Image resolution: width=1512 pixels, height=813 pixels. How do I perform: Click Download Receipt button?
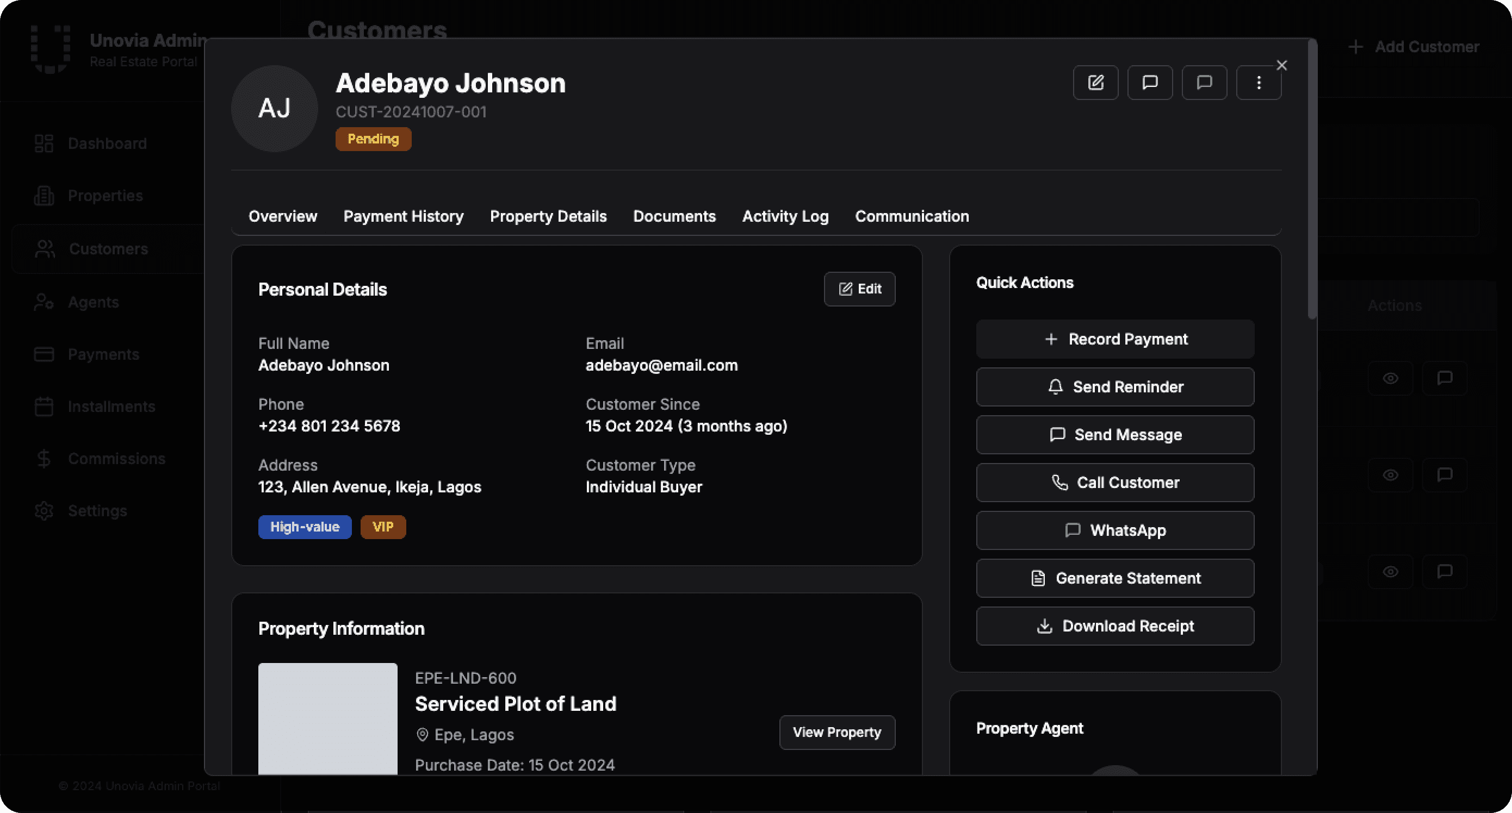tap(1114, 626)
